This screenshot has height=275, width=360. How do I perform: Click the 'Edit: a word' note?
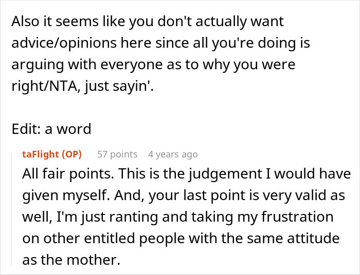pyautogui.click(x=51, y=128)
